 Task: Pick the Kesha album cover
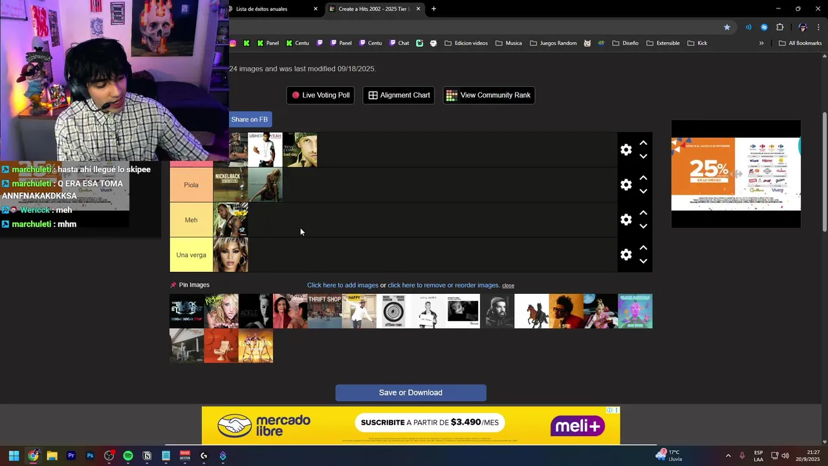[221, 311]
